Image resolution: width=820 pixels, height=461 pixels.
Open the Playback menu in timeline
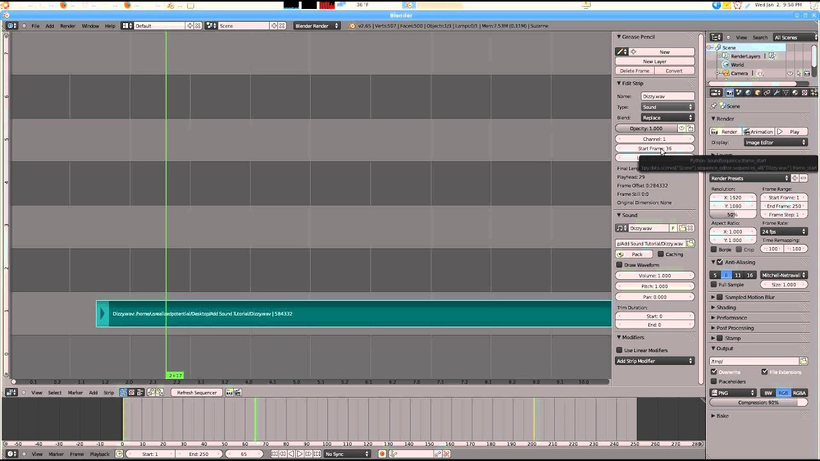coord(99,454)
